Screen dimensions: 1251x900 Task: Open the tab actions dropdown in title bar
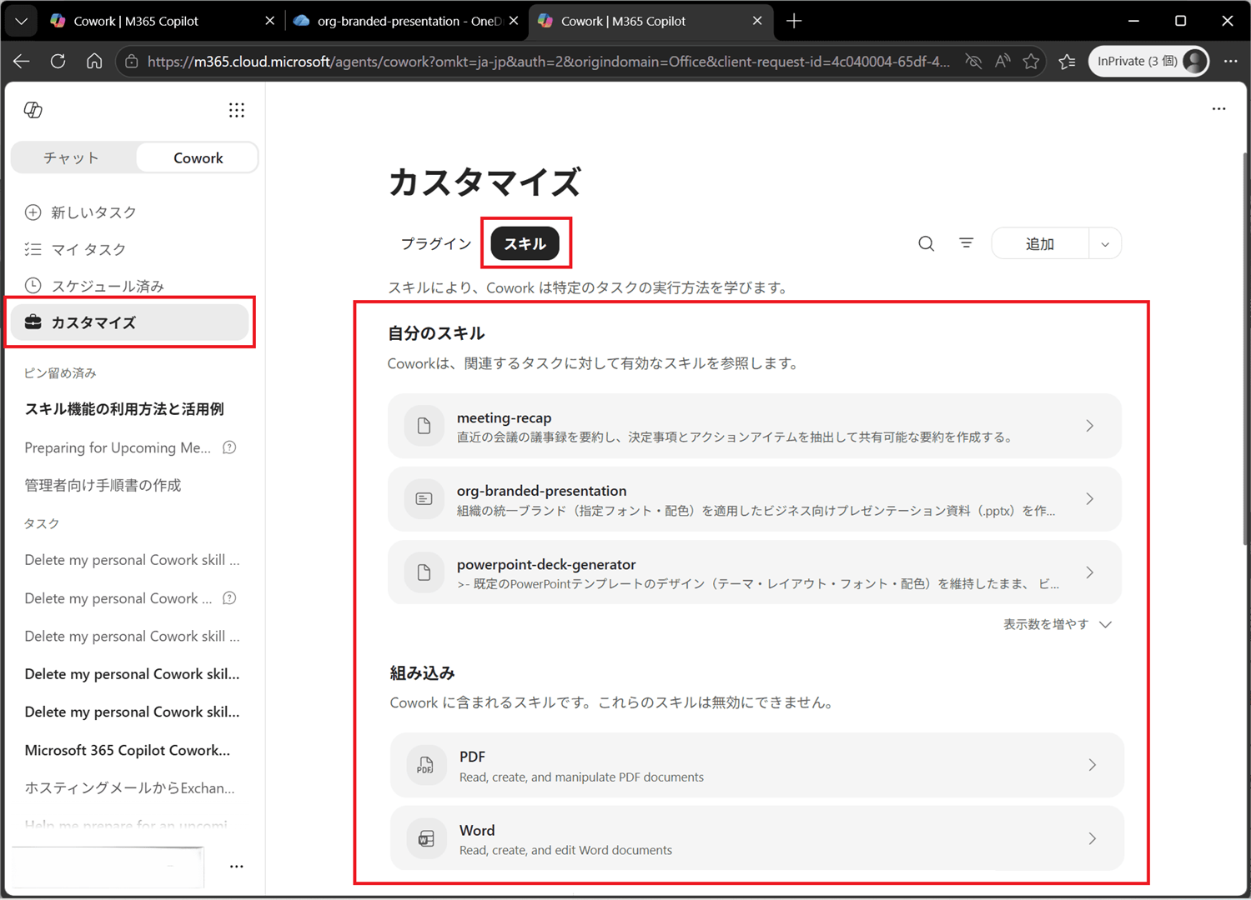tap(22, 21)
